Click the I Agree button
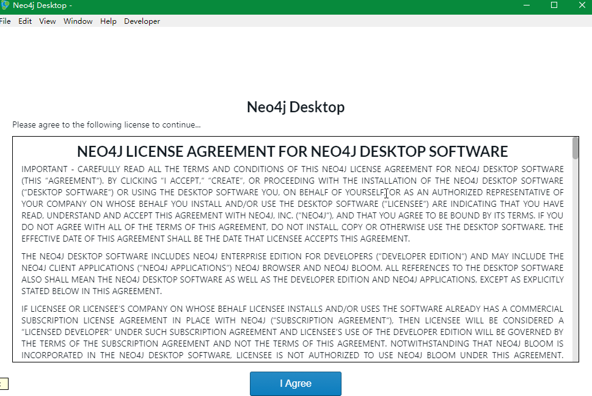Screen dimensions: 592x396 (295, 383)
